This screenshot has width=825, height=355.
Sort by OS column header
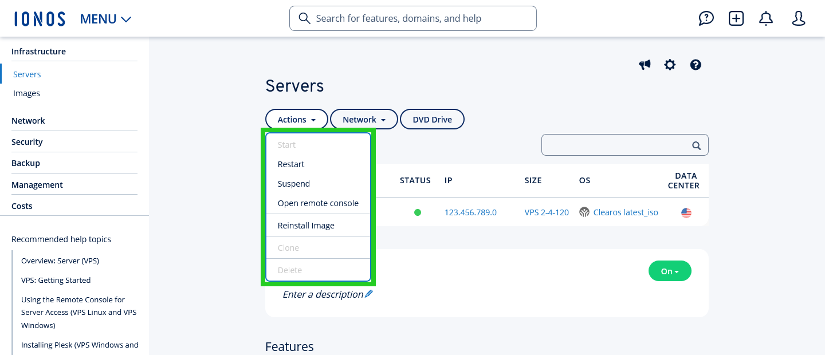coord(584,180)
